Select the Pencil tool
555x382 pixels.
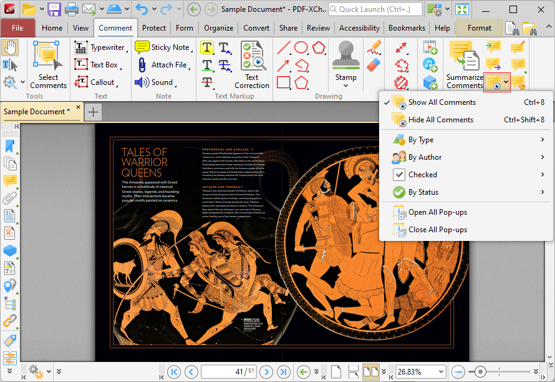374,47
